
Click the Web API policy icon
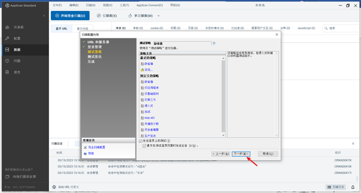[x=142, y=118]
